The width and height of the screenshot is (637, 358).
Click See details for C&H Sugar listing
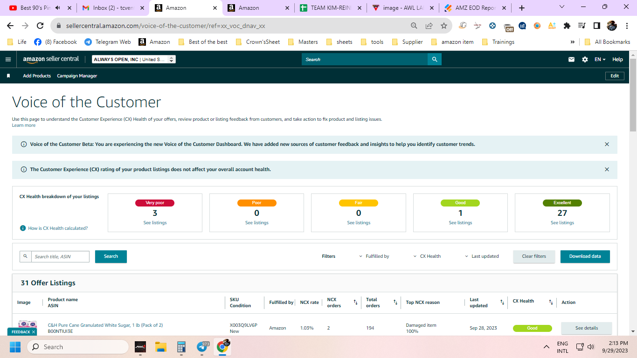pos(586,328)
